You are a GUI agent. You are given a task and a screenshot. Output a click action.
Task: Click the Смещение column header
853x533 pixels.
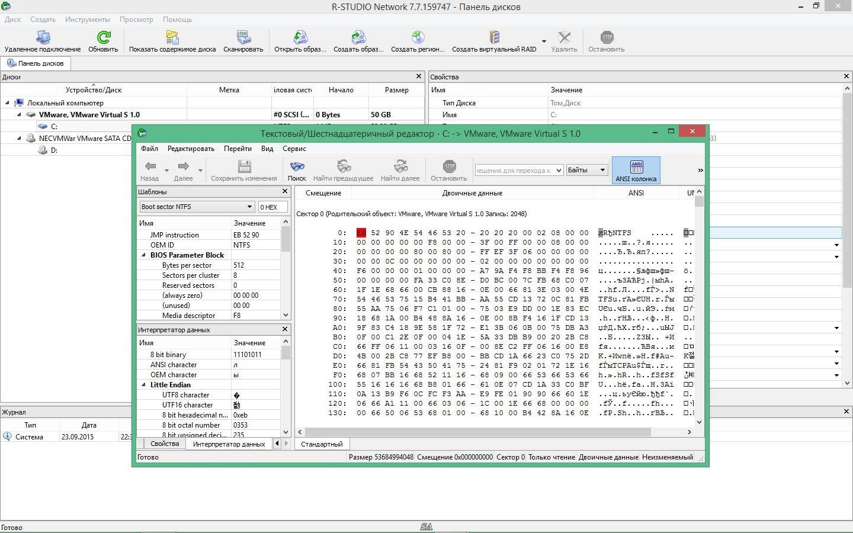coord(323,193)
